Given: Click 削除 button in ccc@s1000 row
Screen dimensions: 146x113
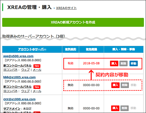Looking at the screenshot, I should tap(125, 108).
